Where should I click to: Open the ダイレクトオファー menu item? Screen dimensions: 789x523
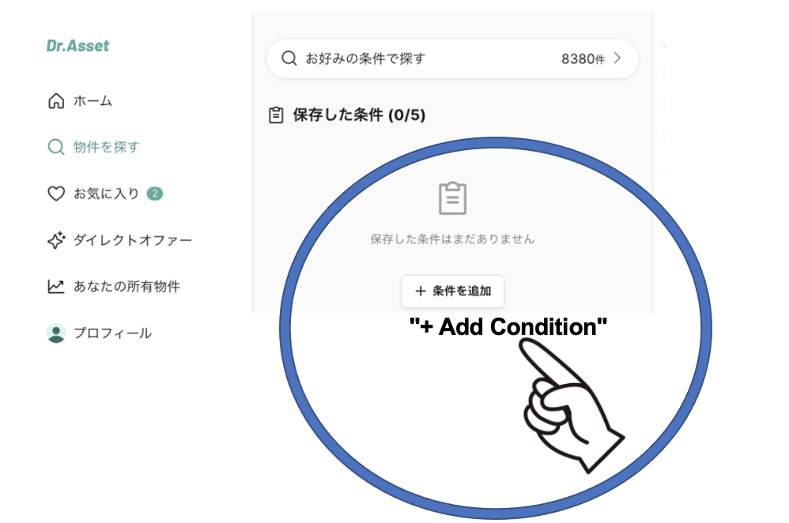point(119,240)
